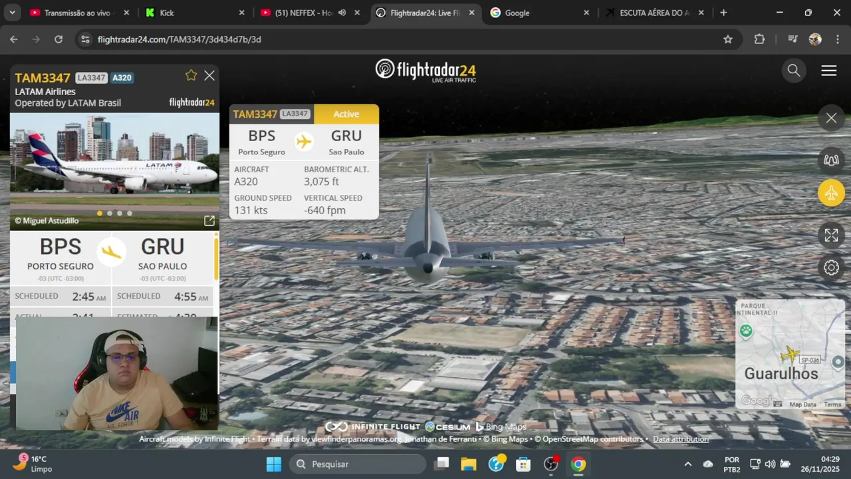Click the yellow plane on minimap

[x=790, y=355]
